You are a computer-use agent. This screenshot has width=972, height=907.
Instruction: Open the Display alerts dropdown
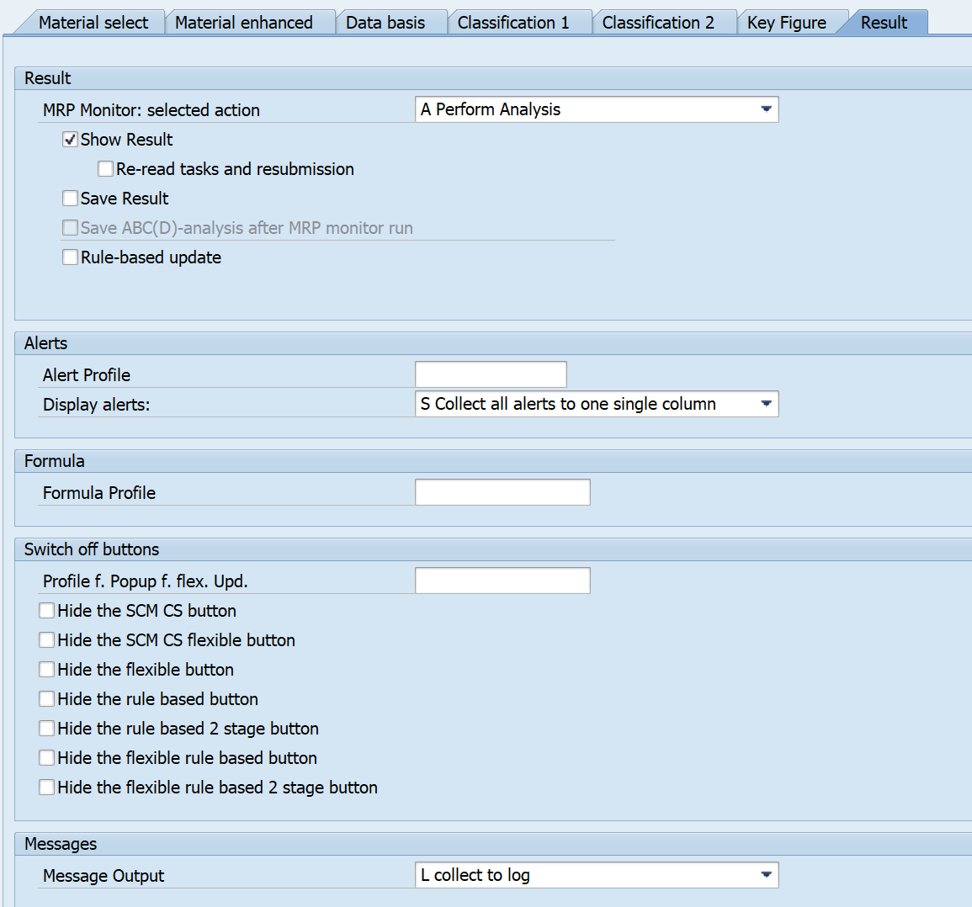tap(765, 404)
